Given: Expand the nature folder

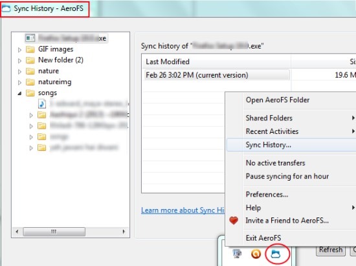Looking at the screenshot, I should [20, 71].
